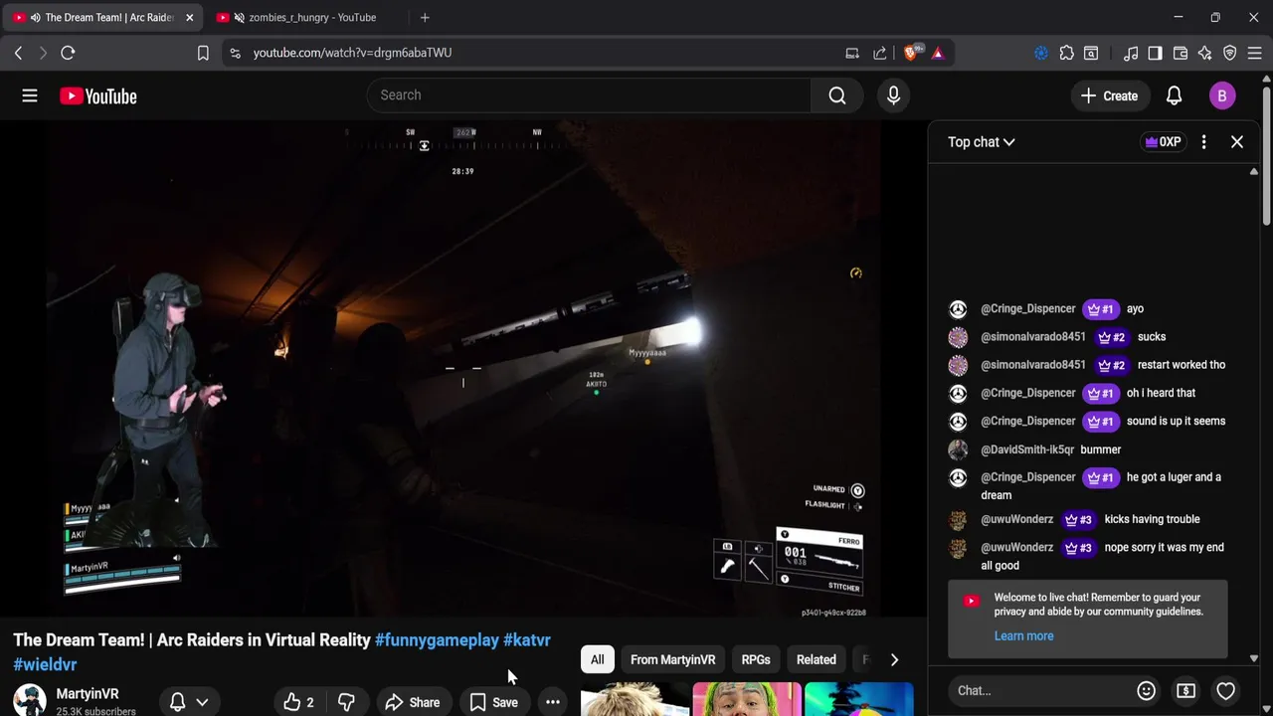Open a new browser tab

pyautogui.click(x=425, y=17)
